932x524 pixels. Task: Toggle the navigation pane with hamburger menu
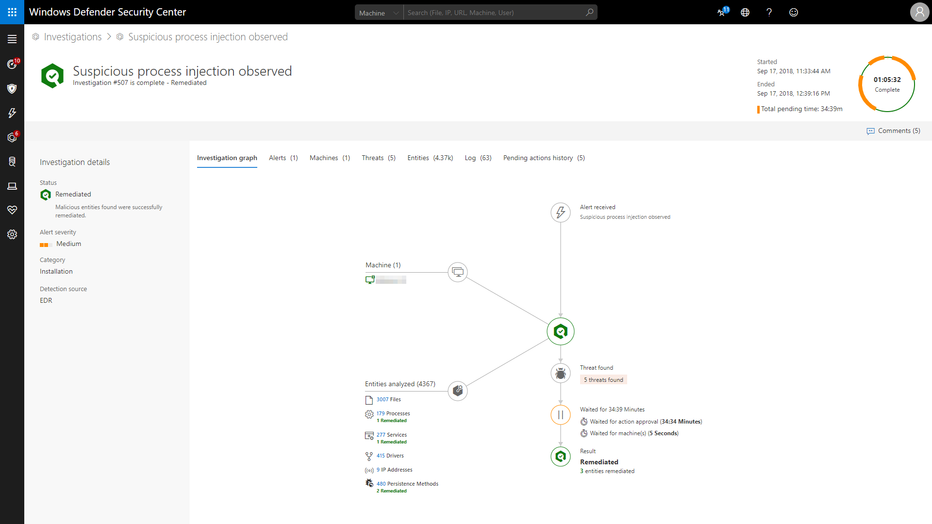pos(12,39)
